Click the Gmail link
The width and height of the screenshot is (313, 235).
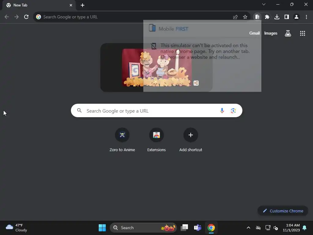tap(255, 33)
